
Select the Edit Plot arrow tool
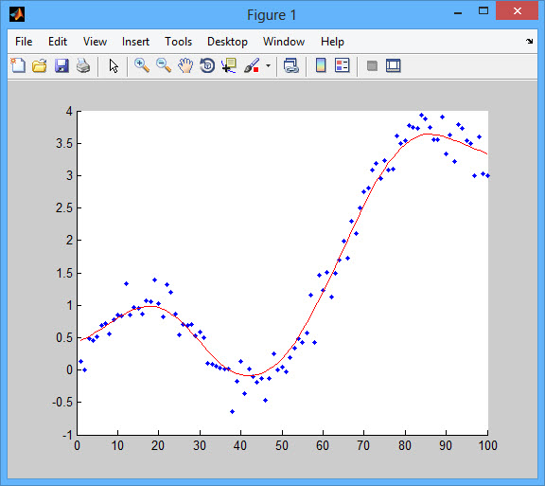coord(114,65)
